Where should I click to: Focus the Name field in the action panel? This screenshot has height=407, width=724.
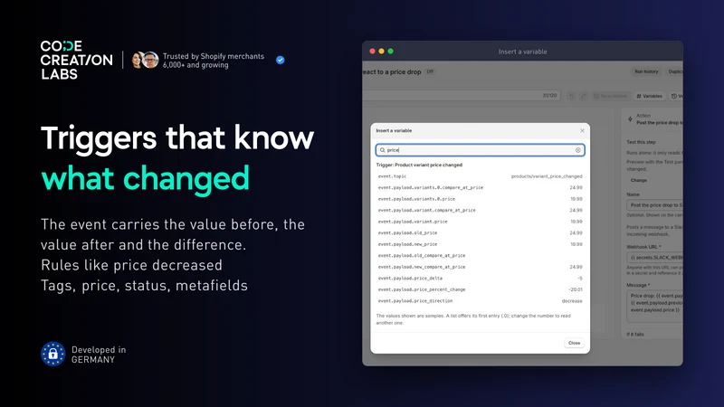click(x=654, y=205)
